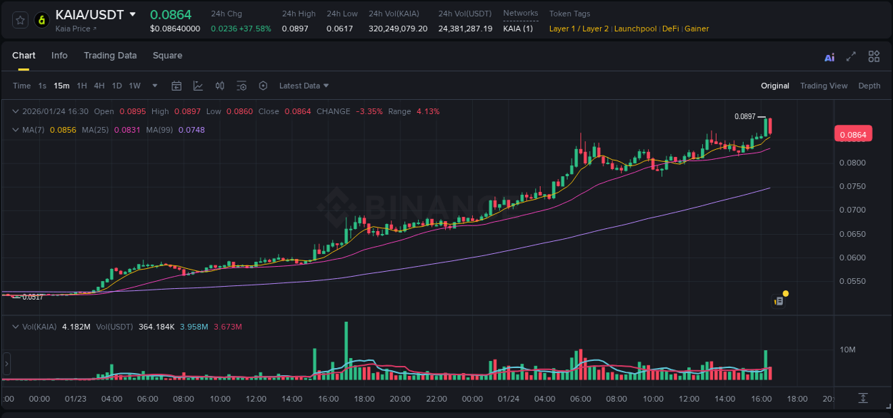Open the calendar date-range selector
Screen dimensions: 893x418
click(x=176, y=86)
